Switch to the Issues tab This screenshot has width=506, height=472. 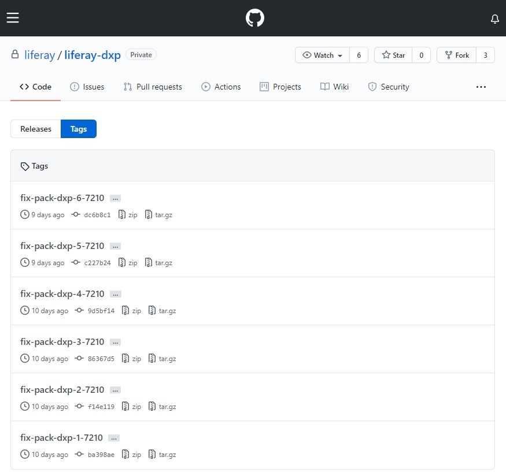pyautogui.click(x=87, y=87)
